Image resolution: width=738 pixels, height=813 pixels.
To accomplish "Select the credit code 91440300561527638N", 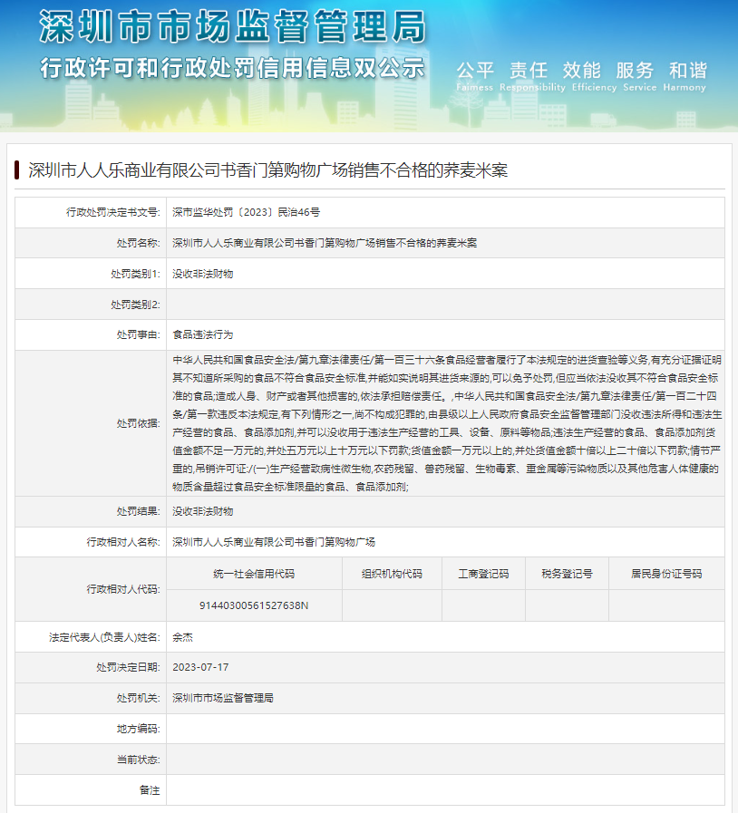I will coord(254,605).
